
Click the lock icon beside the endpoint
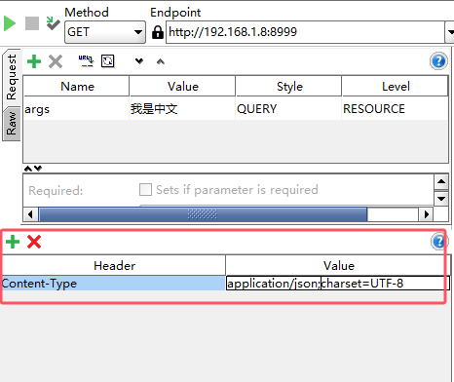click(x=158, y=32)
